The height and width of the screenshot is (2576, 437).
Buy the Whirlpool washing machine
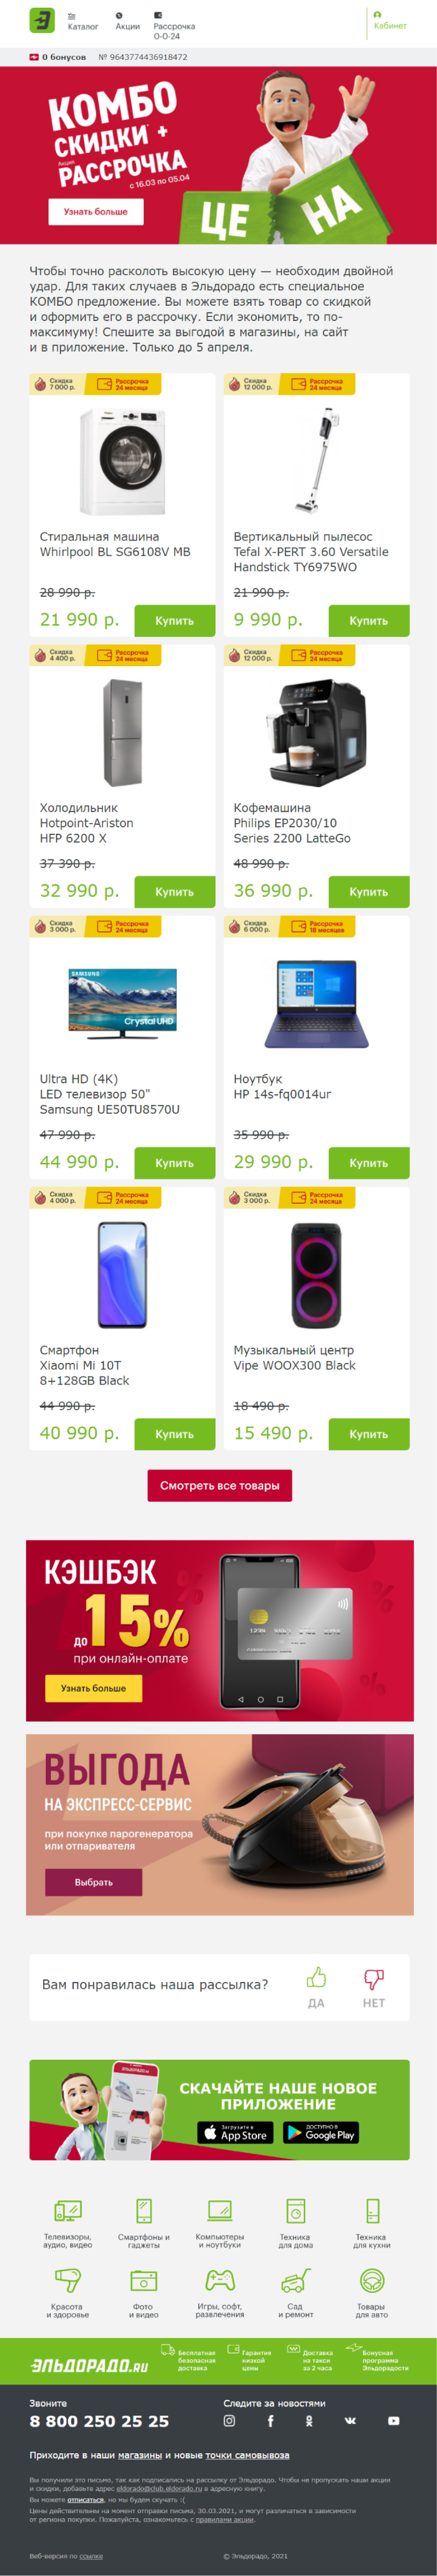(x=175, y=621)
